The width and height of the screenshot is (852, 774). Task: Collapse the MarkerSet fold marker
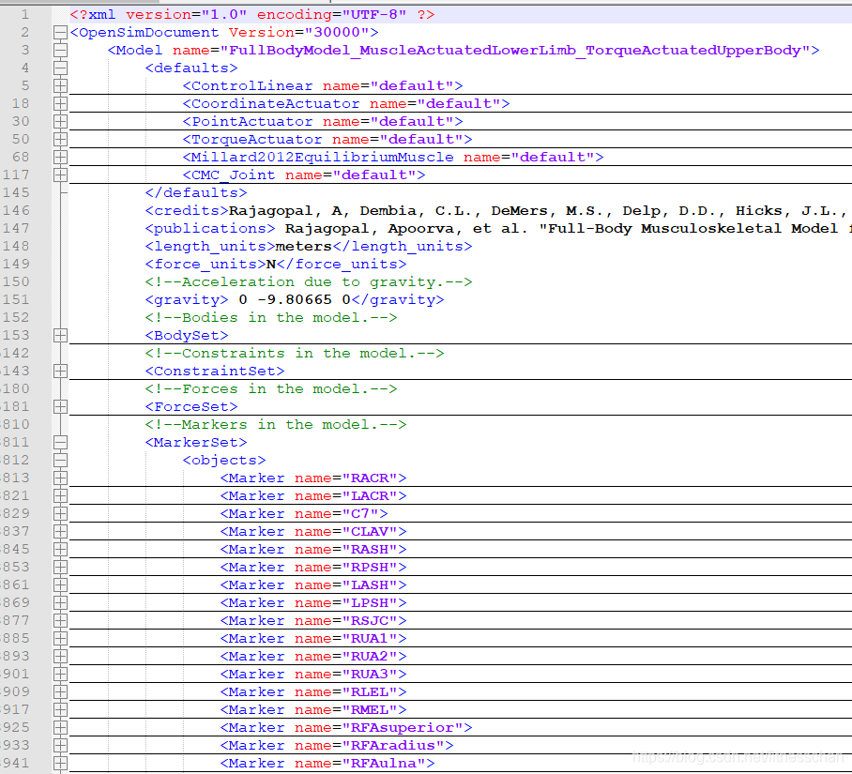60,443
